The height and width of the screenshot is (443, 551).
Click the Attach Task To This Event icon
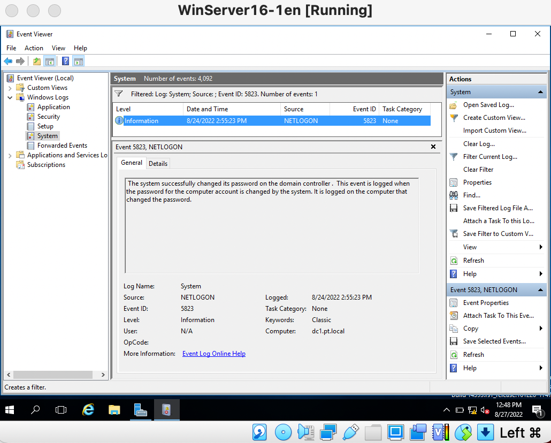click(454, 316)
